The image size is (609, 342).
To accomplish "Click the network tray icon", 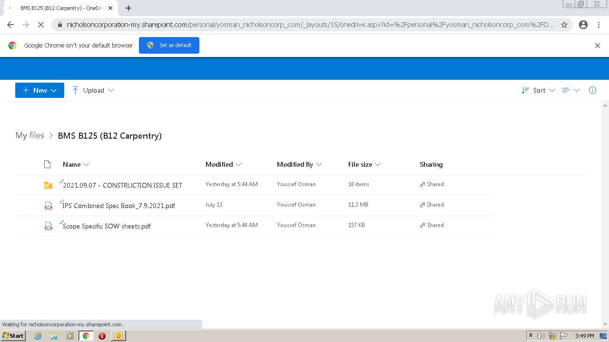I will click(x=552, y=336).
